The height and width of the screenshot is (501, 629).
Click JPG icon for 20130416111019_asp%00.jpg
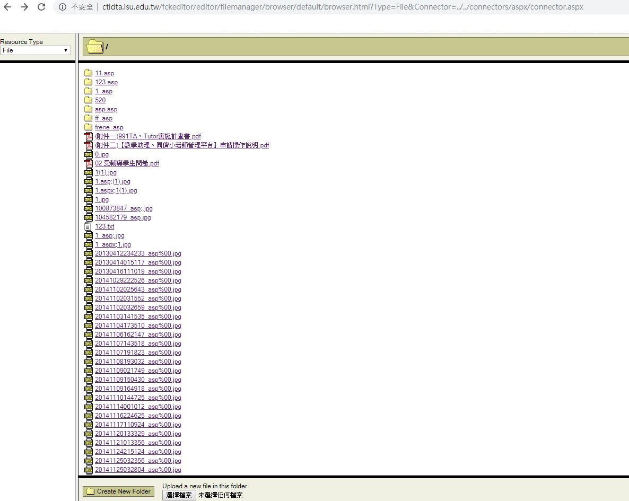pyautogui.click(x=88, y=271)
